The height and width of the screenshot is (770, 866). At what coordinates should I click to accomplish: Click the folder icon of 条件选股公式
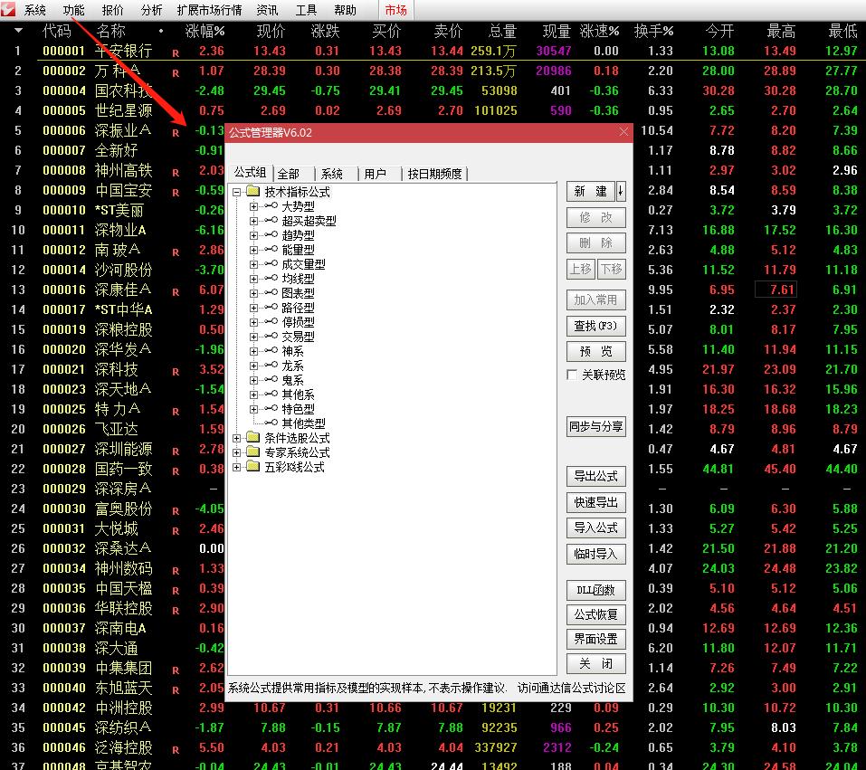[x=252, y=435]
